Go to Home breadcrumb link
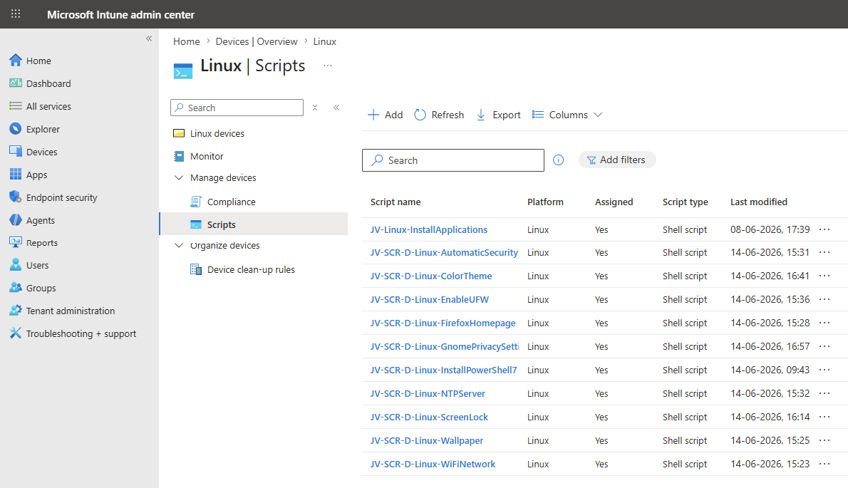 (186, 41)
